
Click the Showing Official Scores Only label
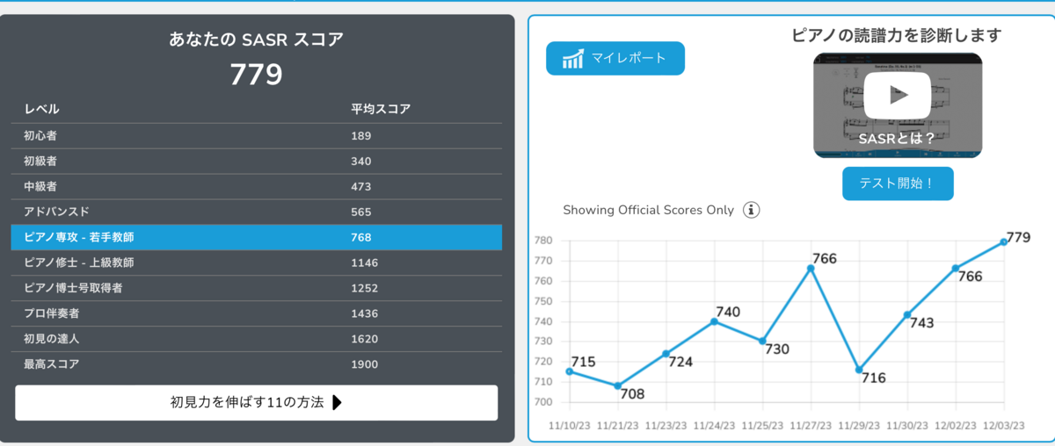[x=648, y=210]
